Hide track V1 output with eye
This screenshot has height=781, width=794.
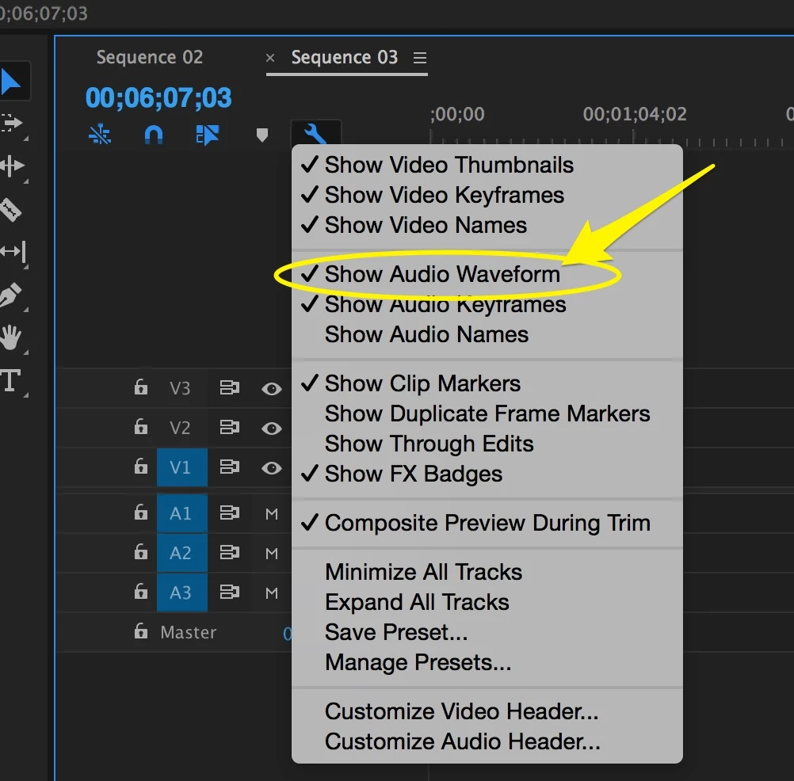272,467
